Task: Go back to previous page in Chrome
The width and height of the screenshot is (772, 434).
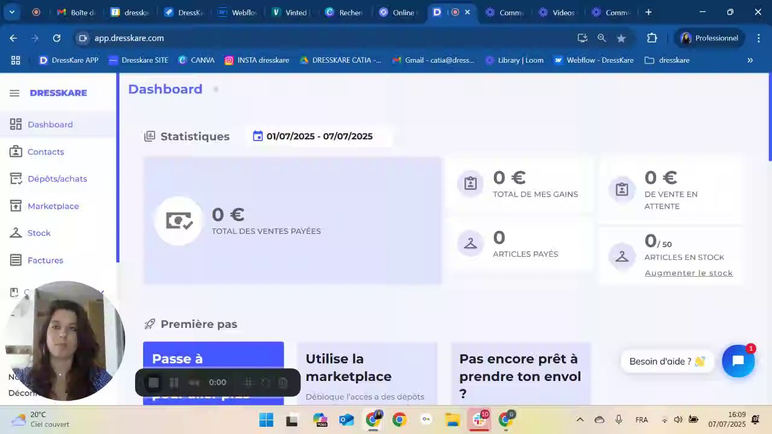Action: tap(13, 38)
